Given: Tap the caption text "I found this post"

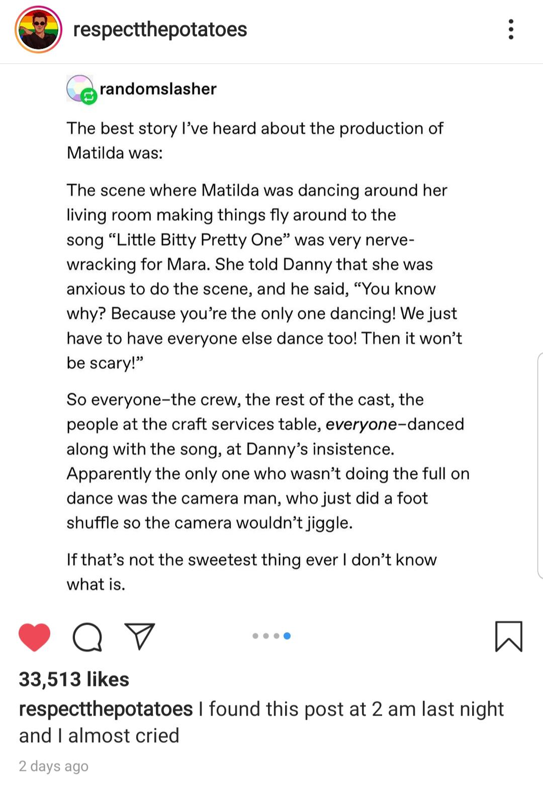Looking at the screenshot, I should pyautogui.click(x=282, y=709).
